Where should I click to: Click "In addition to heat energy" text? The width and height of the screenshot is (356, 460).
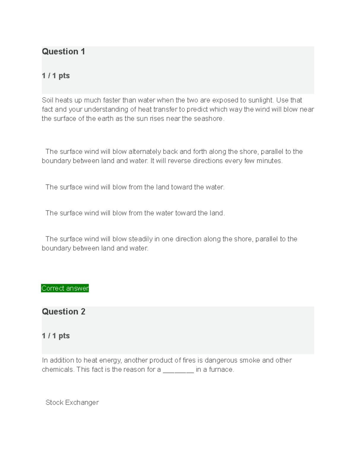pos(82,360)
